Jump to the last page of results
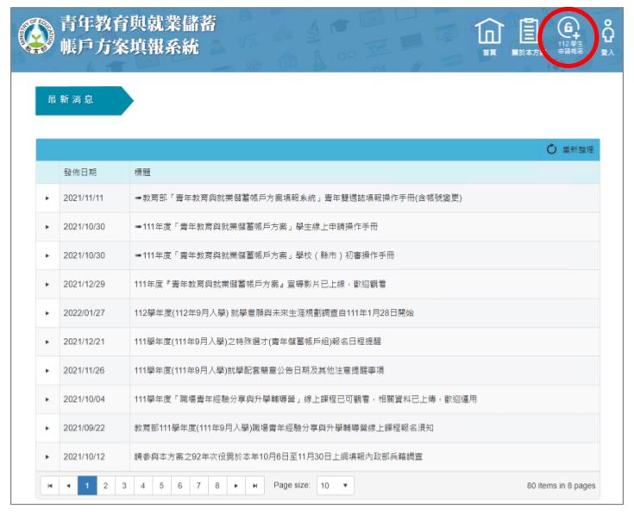 click(254, 486)
